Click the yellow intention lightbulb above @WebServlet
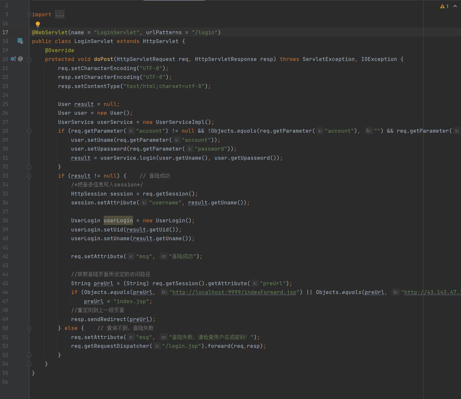Screen dimensions: 461x399 point(38,24)
